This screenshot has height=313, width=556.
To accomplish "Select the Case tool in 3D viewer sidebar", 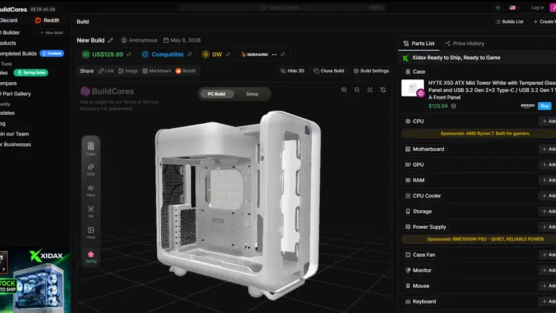I will (x=91, y=148).
